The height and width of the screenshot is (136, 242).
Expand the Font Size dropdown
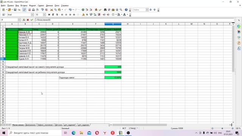pos(44,14)
